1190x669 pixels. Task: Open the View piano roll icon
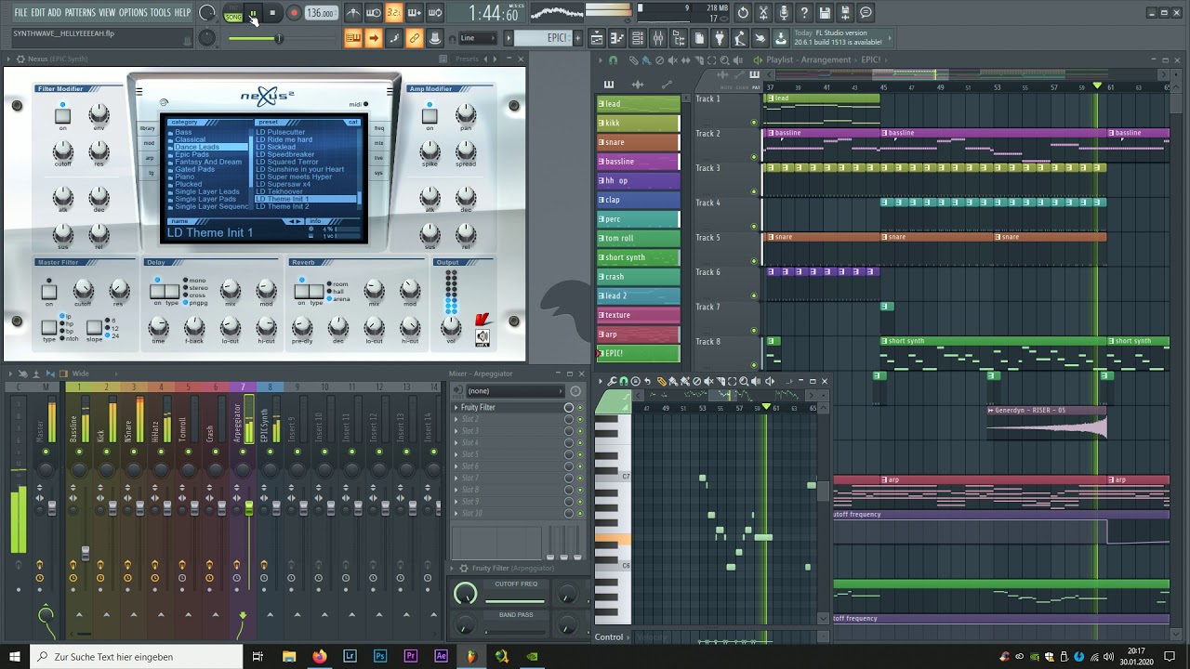click(617, 38)
